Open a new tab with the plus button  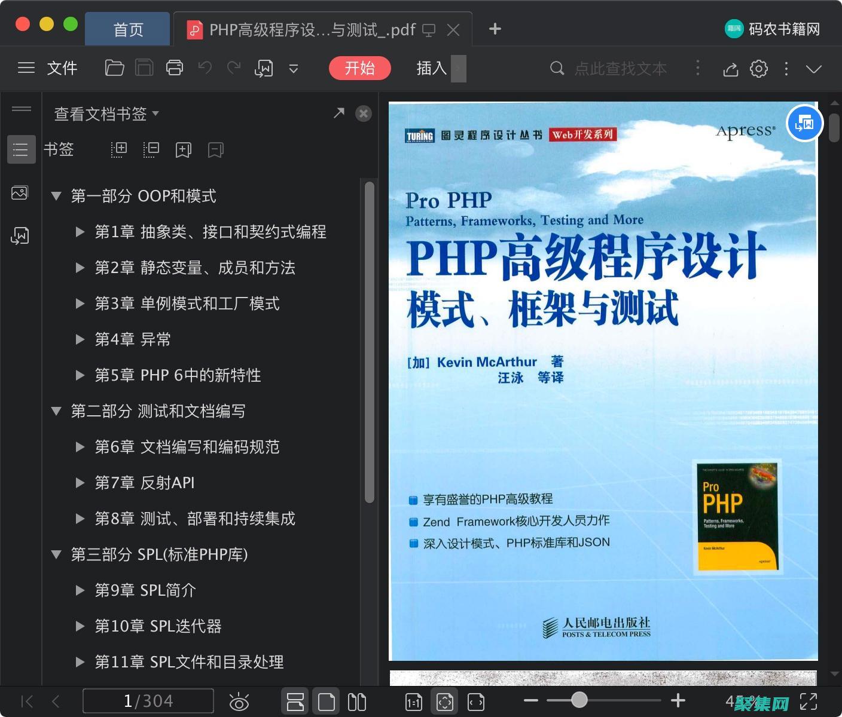[x=494, y=29]
